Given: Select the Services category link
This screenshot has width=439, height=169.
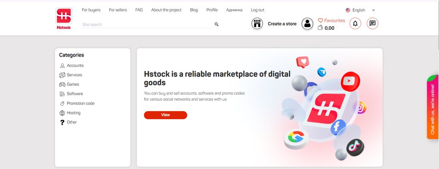Looking at the screenshot, I should tap(75, 75).
